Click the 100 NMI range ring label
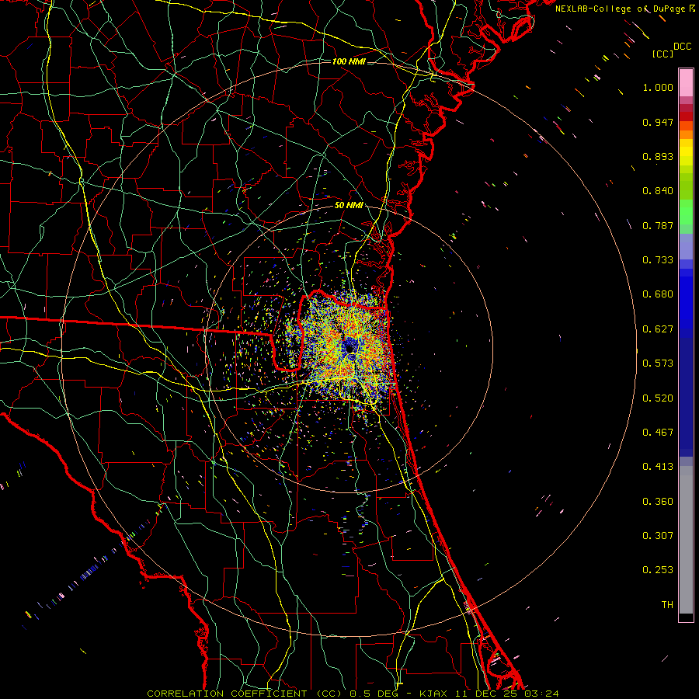 coord(349,61)
